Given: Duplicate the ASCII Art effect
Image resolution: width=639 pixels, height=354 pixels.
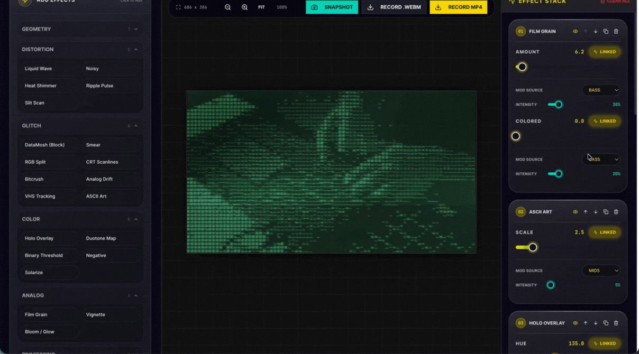Looking at the screenshot, I should point(606,212).
